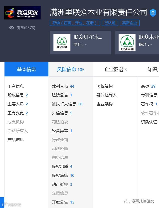Click the greyed-out 司法拍卖 entry
The width and height of the screenshot is (159, 208).
(x=60, y=122)
